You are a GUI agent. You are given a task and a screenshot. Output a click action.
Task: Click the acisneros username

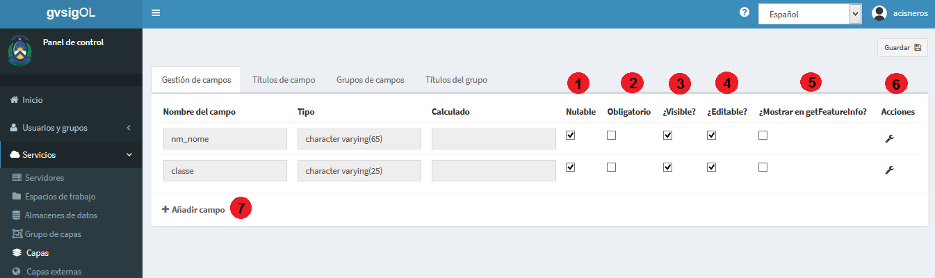tap(910, 13)
